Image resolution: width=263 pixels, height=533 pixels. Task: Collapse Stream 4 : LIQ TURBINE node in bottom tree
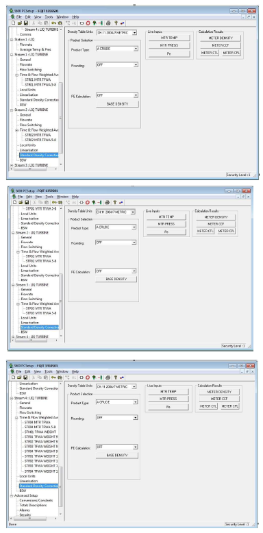(11, 398)
